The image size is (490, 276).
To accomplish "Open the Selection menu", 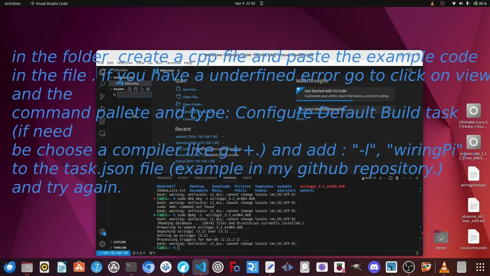I will tap(125, 63).
